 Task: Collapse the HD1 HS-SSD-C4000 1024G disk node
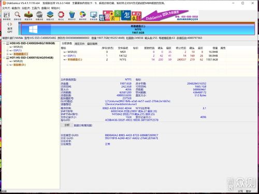[4, 58]
